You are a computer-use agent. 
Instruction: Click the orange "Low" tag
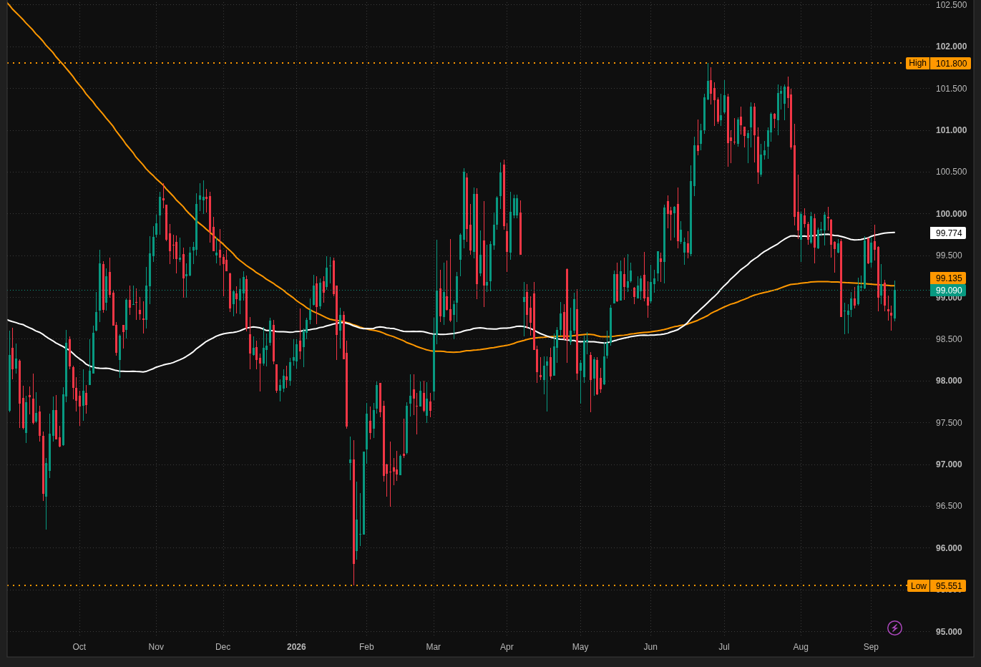919,585
